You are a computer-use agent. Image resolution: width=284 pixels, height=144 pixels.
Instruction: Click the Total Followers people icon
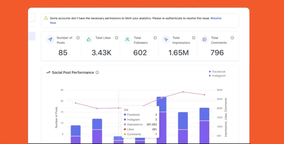[x=127, y=39]
